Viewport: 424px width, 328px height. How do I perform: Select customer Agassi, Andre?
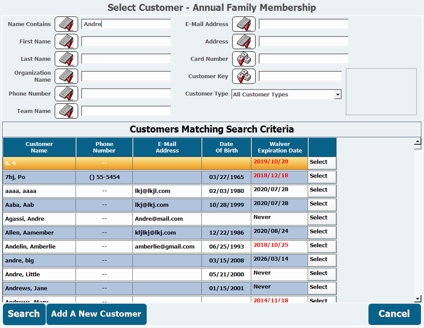(x=322, y=219)
